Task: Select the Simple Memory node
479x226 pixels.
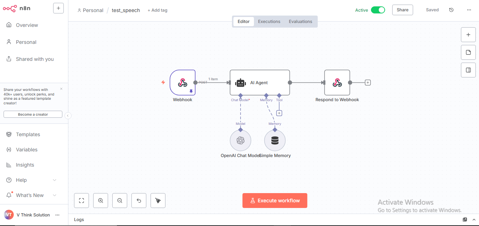Action: (x=275, y=141)
